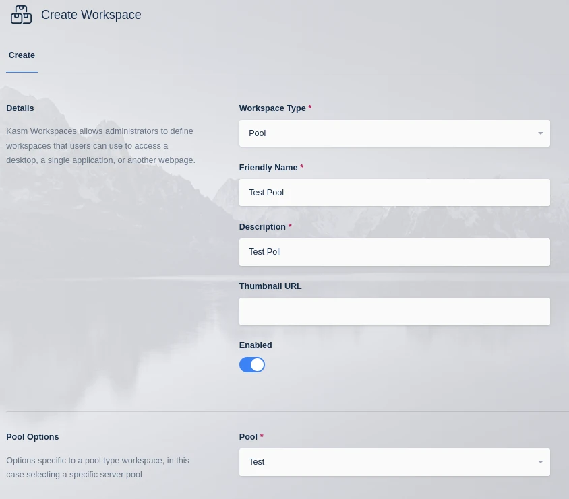Select the Description field containing Test Poll
The image size is (569, 499).
click(x=394, y=251)
